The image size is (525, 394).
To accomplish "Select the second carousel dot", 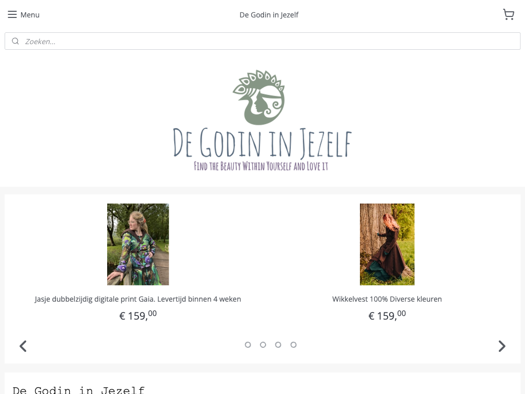I will click(x=263, y=345).
